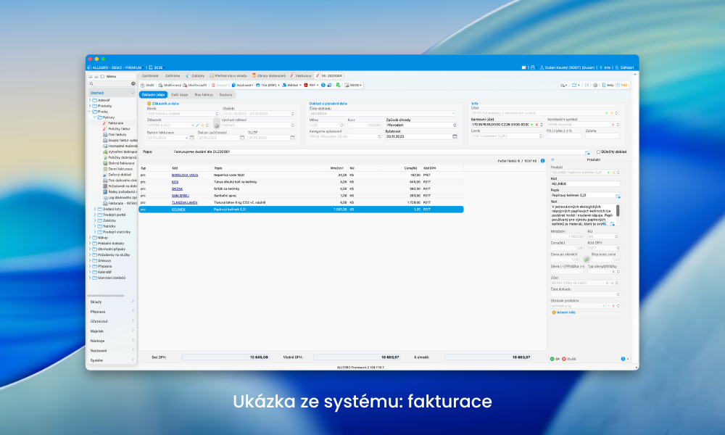The image size is (725, 435).
Task: Select Denní fakturace in the tree
Action: 118,169
